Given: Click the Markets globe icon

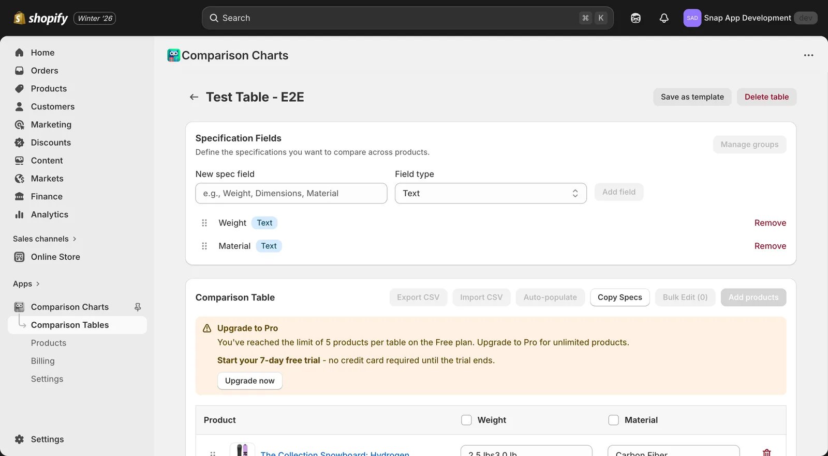Looking at the screenshot, I should 19,179.
